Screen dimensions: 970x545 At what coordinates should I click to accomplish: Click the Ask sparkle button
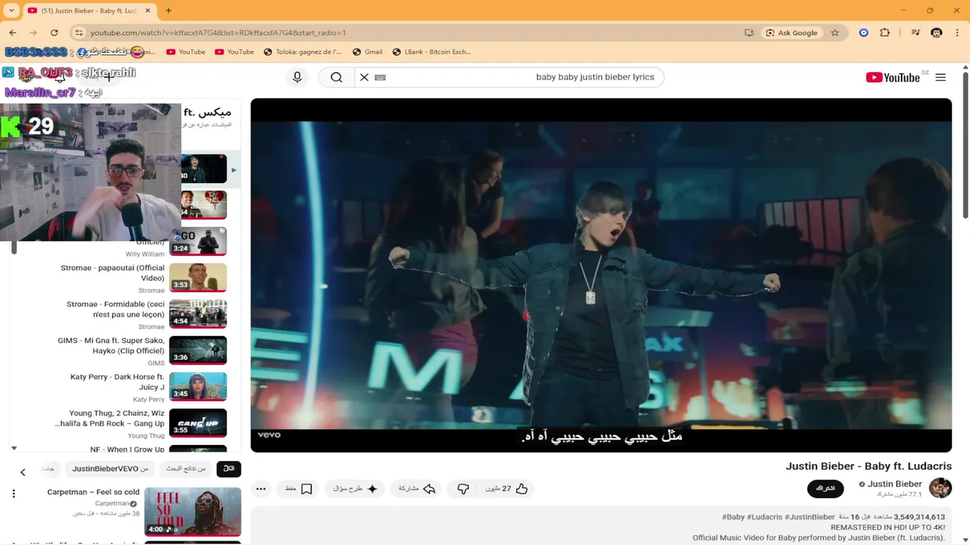point(355,489)
